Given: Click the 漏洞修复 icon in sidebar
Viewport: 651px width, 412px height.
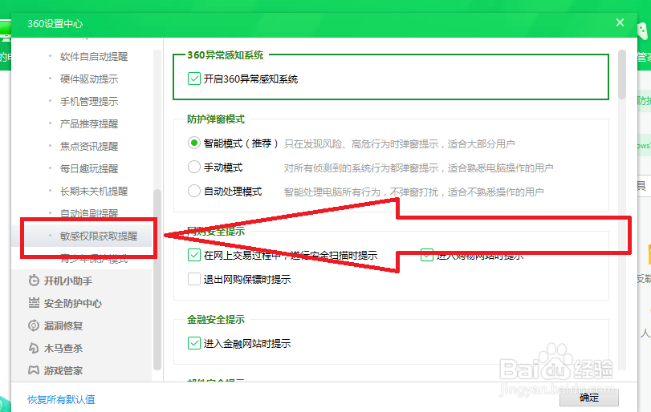Looking at the screenshot, I should (34, 325).
